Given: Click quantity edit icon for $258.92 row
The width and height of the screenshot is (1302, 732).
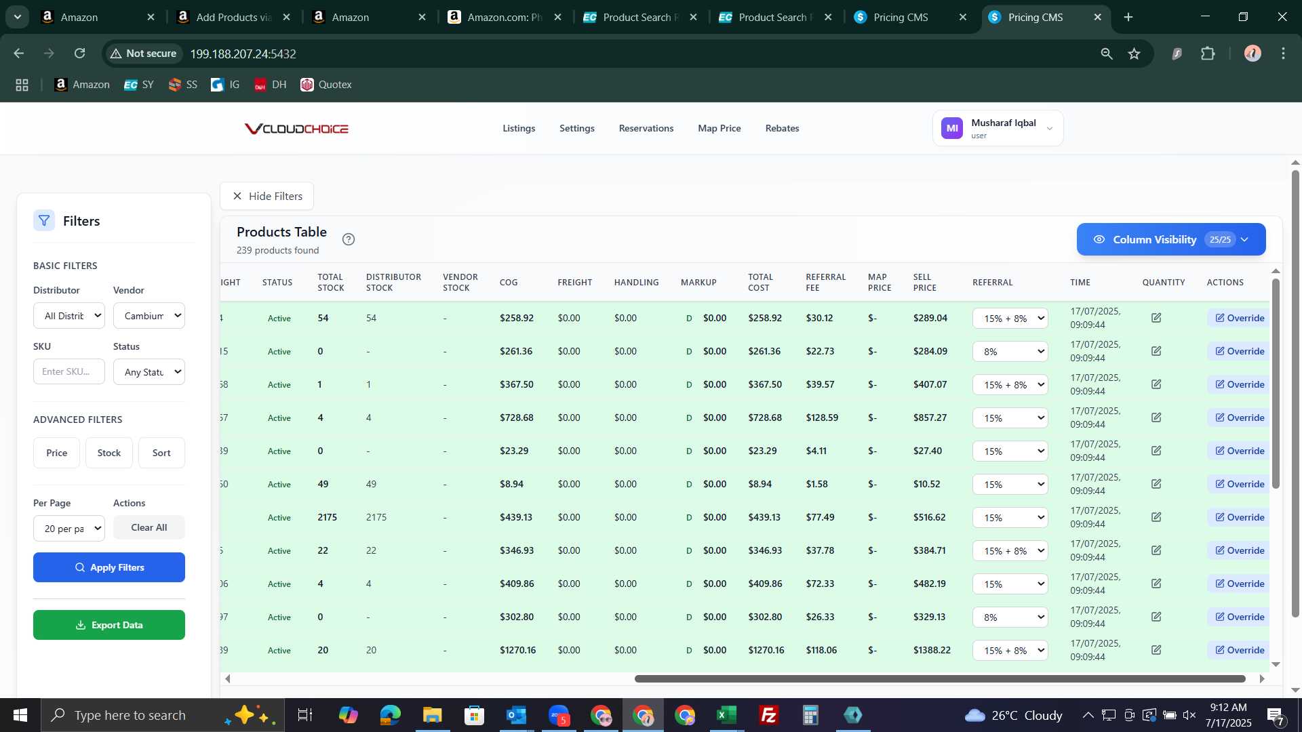Looking at the screenshot, I should point(1156,318).
